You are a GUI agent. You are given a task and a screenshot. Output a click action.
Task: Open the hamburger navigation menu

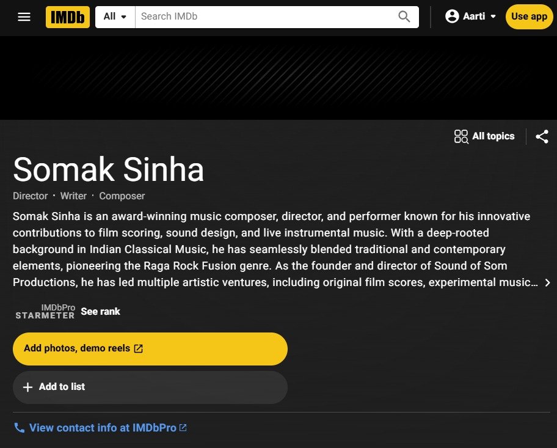tap(23, 17)
